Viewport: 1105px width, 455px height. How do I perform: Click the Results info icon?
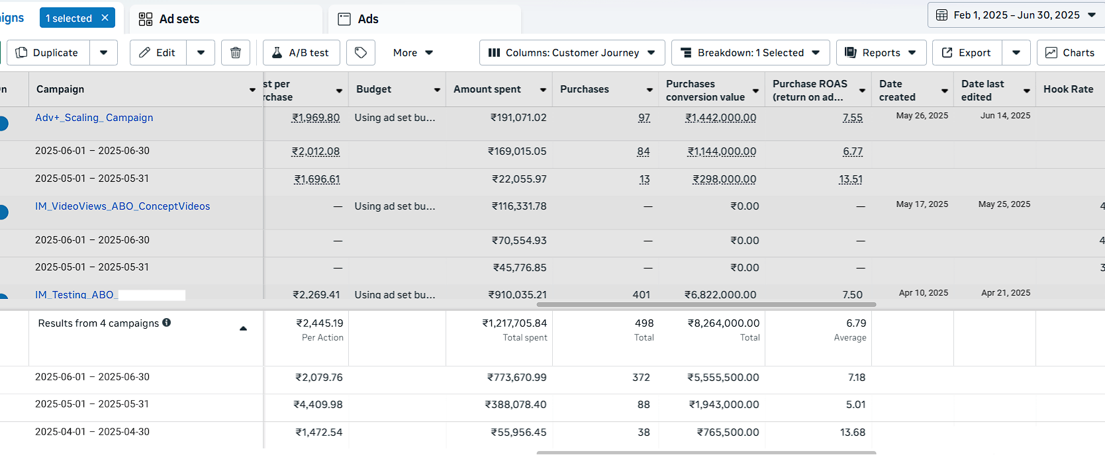tap(167, 323)
